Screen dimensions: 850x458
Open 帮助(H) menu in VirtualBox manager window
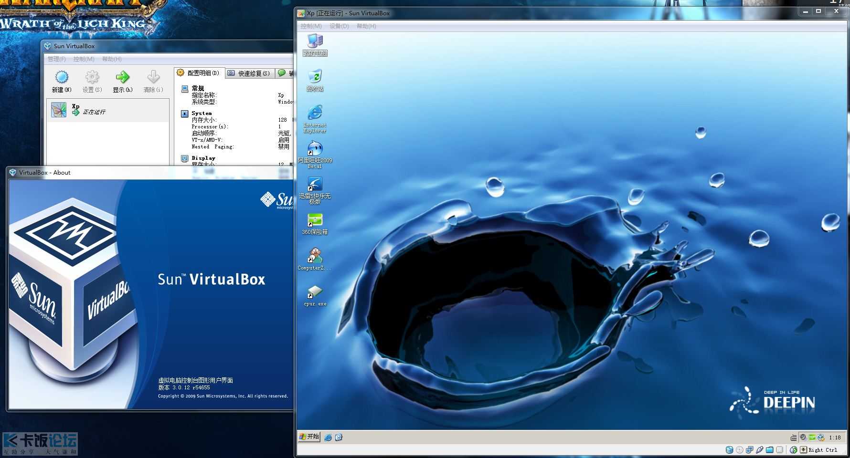coord(112,59)
